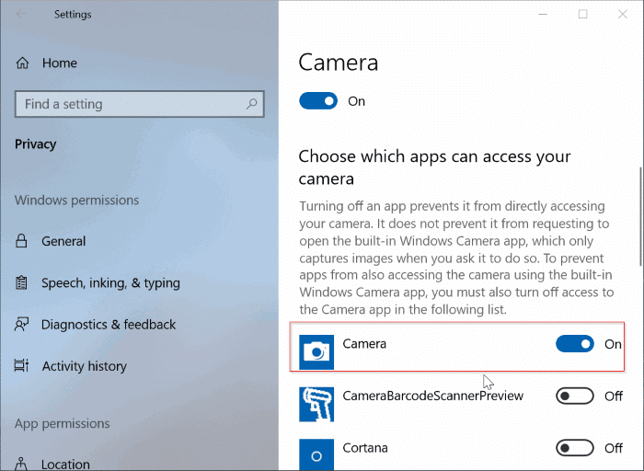Open General privacy settings
644x471 pixels.
pyautogui.click(x=63, y=241)
